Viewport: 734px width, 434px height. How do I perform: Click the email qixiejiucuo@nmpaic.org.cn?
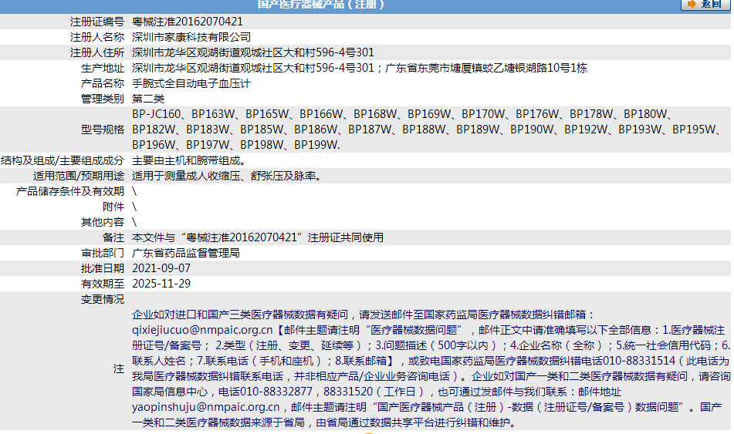(202, 330)
